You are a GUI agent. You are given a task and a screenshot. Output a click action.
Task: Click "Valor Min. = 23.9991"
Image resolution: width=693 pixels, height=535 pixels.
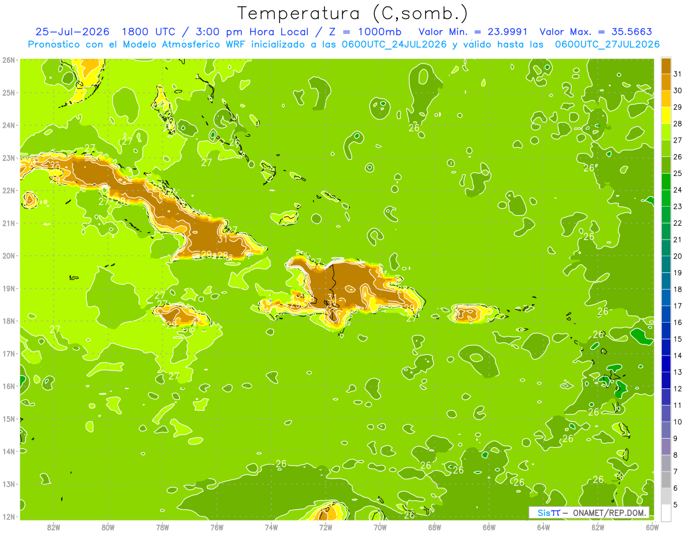(472, 32)
